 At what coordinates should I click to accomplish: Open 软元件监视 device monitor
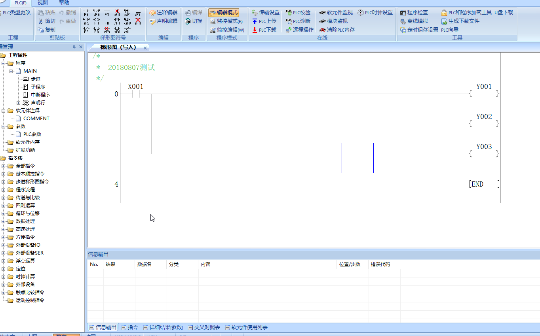(x=336, y=13)
